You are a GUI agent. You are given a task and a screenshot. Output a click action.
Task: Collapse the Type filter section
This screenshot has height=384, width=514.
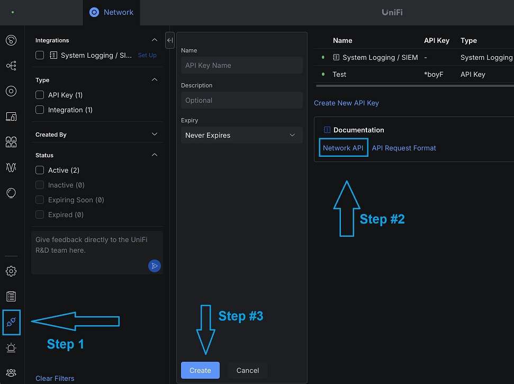coord(155,79)
